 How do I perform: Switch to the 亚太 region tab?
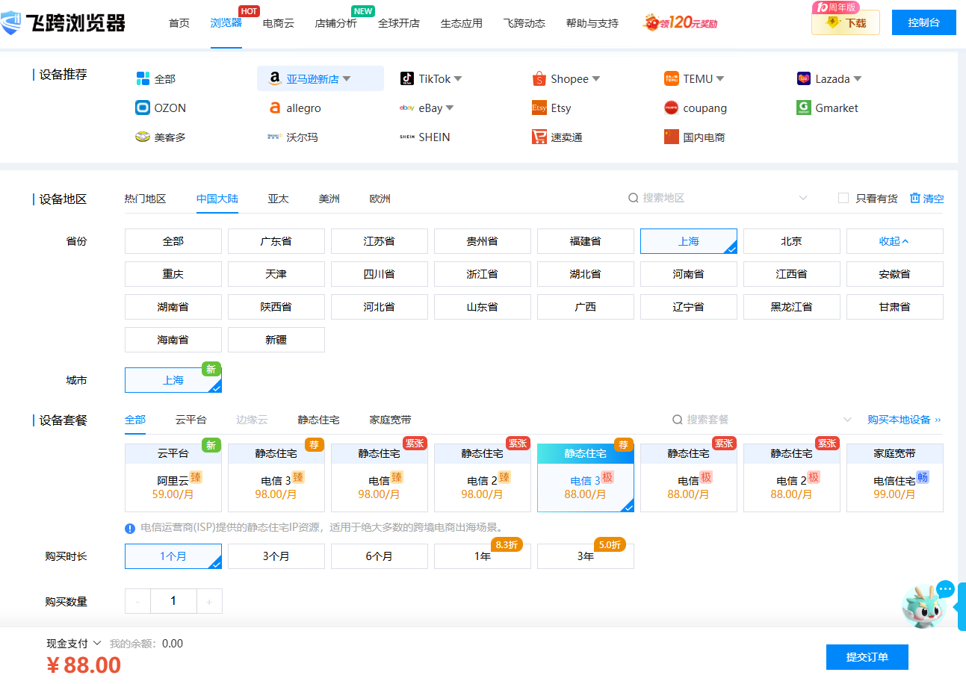(x=278, y=199)
